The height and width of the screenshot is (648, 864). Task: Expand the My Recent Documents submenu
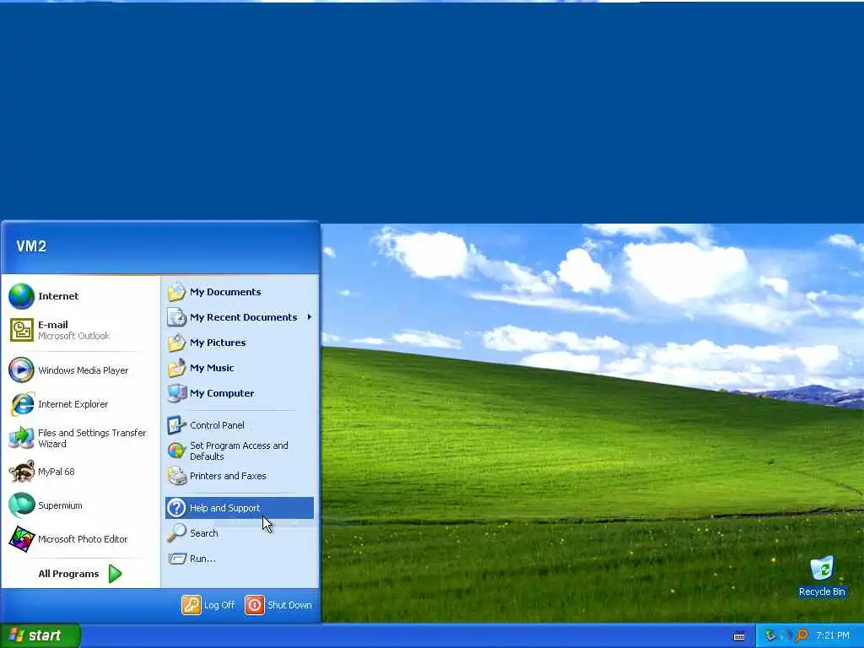(x=240, y=317)
